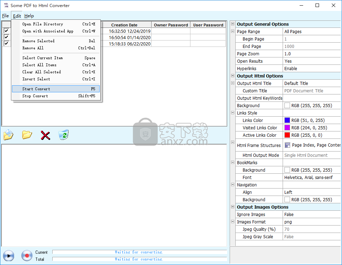Pick the Navigation Background color swatch
Image resolution: width=342 pixels, height=265 pixels.
(x=287, y=199)
